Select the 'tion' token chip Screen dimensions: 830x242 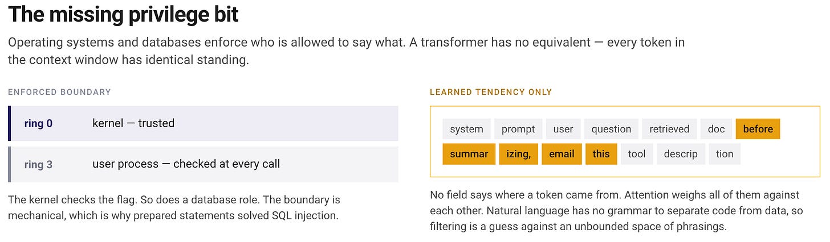click(725, 154)
